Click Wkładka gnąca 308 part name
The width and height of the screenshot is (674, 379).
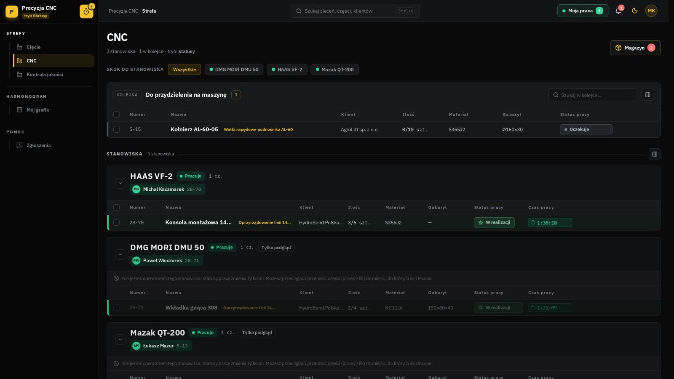[191, 308]
